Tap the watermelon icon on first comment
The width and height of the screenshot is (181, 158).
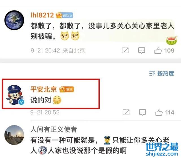171,40
